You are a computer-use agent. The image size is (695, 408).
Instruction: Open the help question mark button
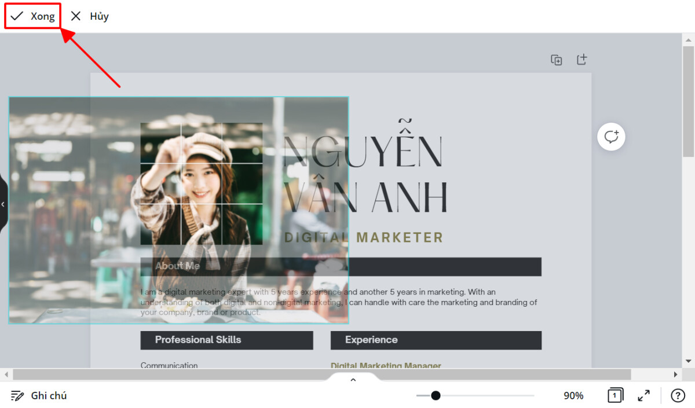pyautogui.click(x=678, y=396)
